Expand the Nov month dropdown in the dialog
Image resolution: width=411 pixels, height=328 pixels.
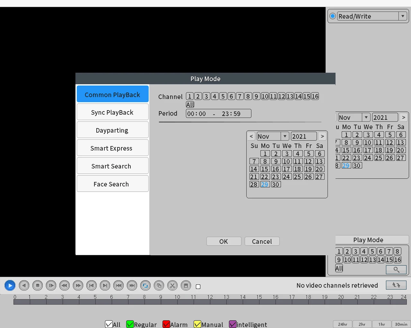284,136
